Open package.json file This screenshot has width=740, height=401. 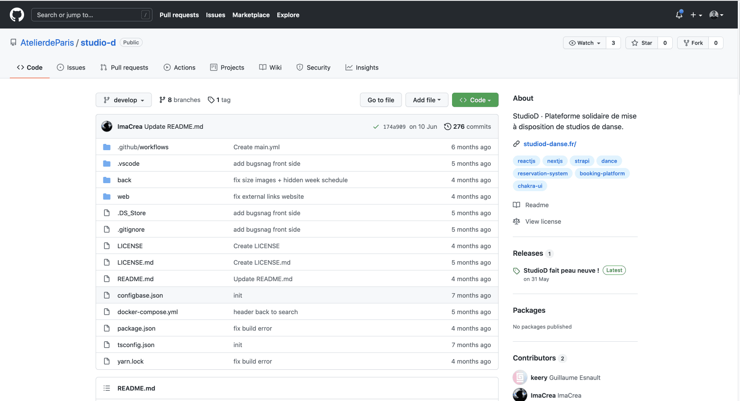(136, 328)
